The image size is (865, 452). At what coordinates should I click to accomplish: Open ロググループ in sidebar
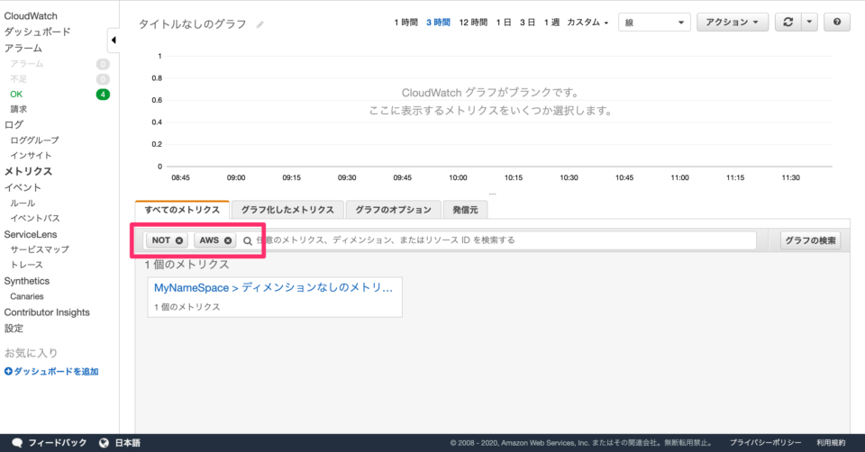[x=35, y=140]
